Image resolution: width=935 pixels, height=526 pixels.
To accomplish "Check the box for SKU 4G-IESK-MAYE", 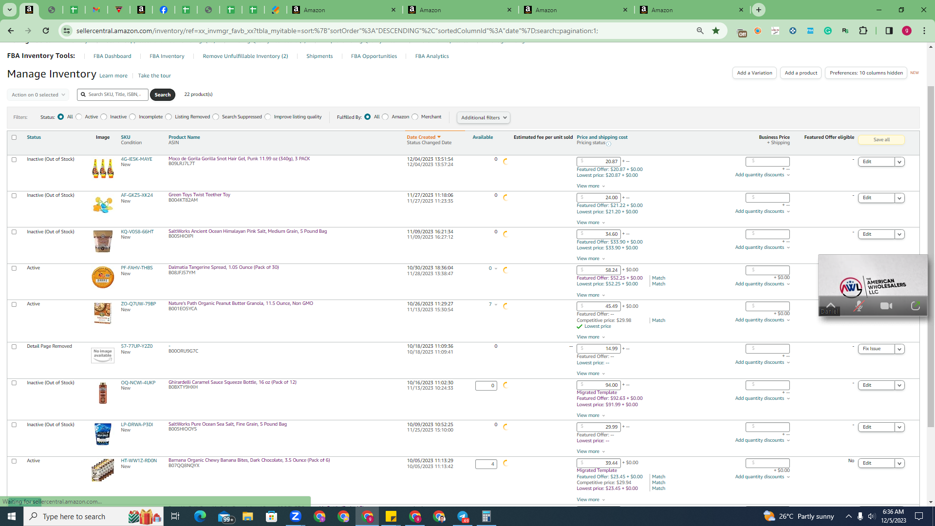I will [14, 160].
